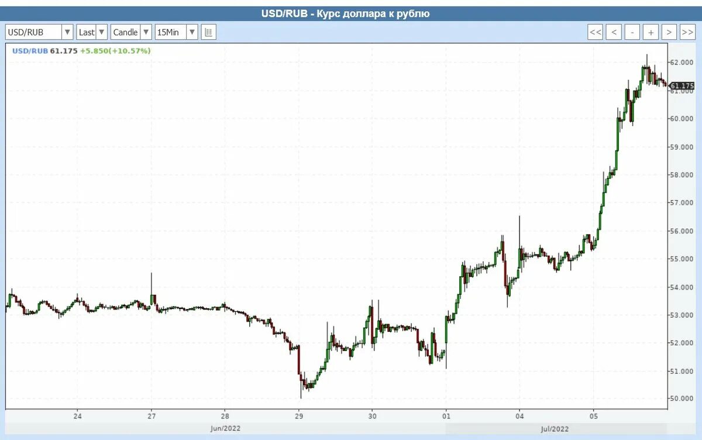Click the date label 05

pos(593,417)
